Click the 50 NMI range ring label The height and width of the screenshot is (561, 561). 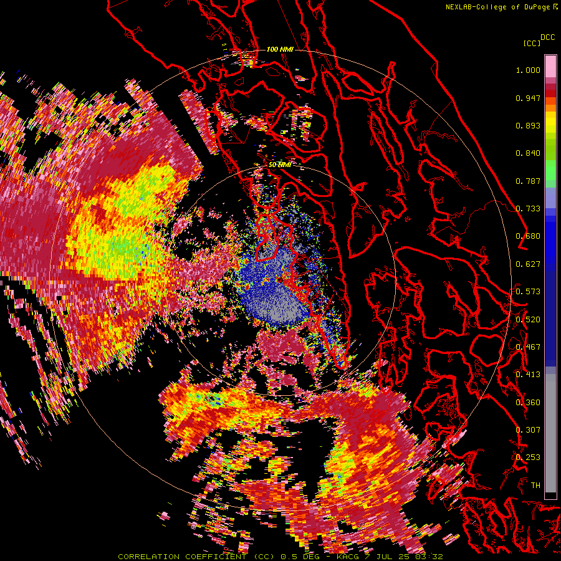pos(280,165)
